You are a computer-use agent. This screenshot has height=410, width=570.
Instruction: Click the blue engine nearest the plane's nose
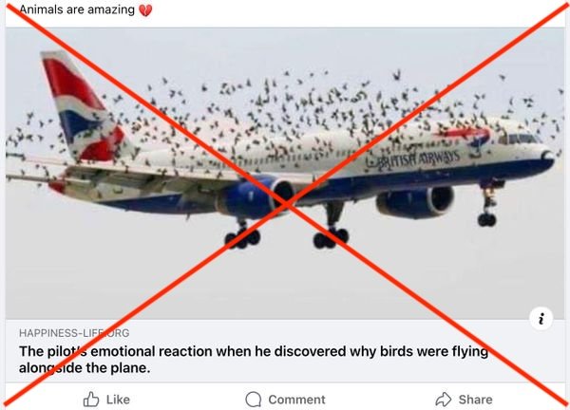[415, 202]
